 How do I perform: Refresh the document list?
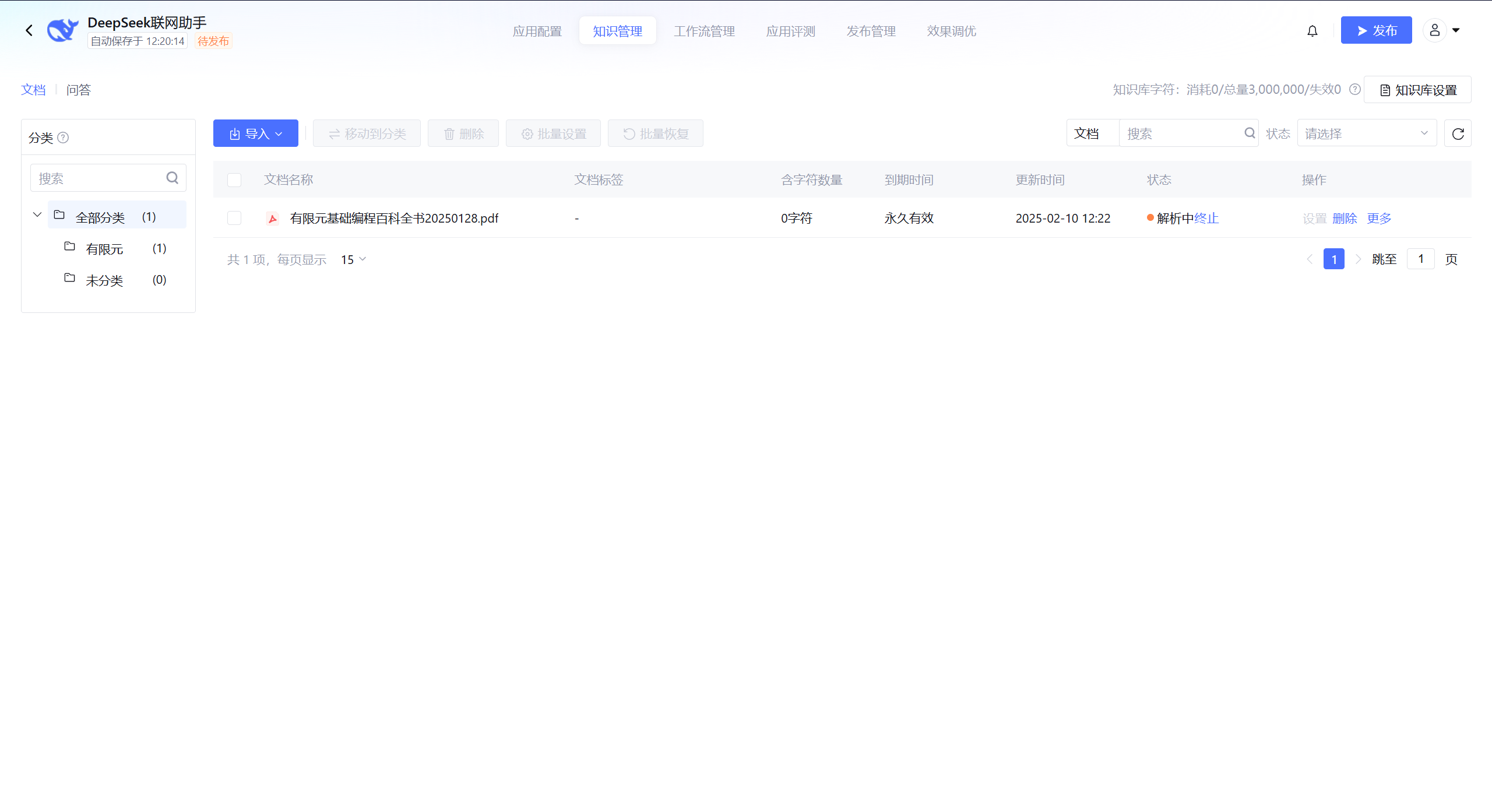[1458, 133]
